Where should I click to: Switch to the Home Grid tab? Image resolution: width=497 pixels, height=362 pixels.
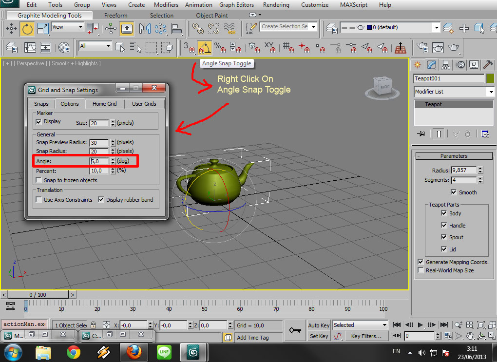[105, 104]
